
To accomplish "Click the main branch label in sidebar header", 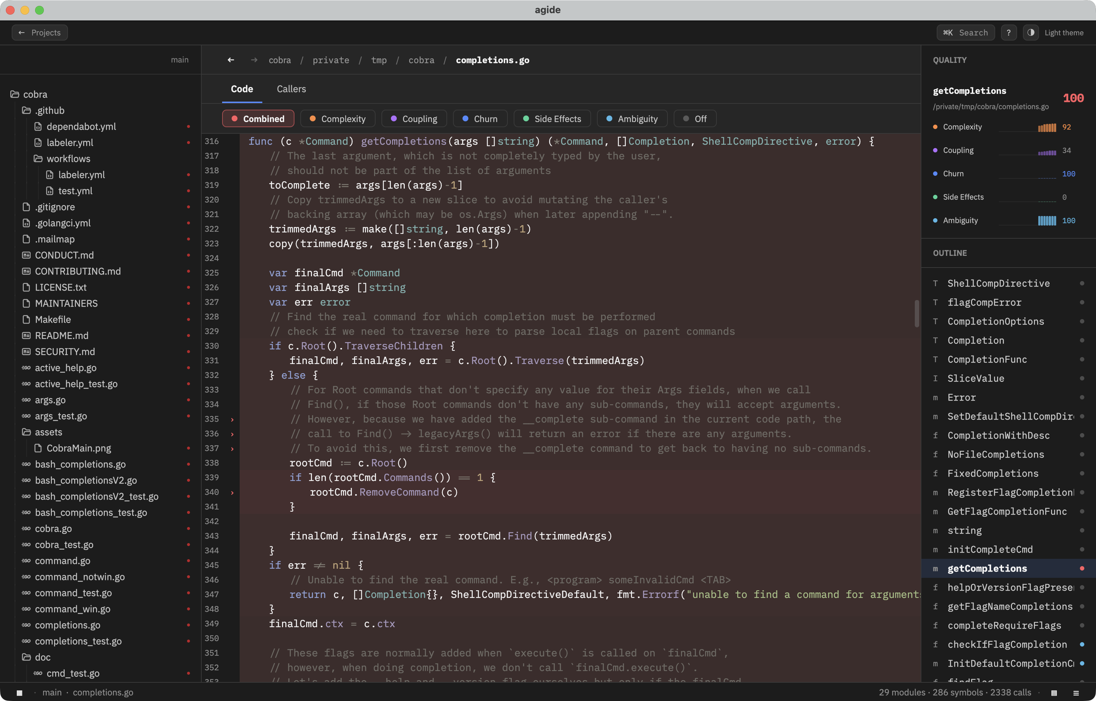I will tap(179, 60).
